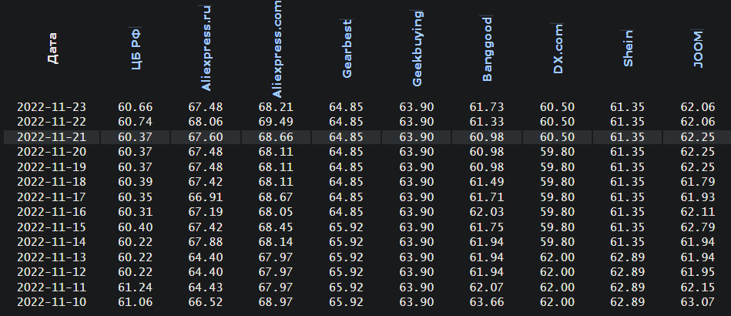Click DX.com value 59.80 for 2022-11-20
731x316 pixels.
click(x=557, y=152)
